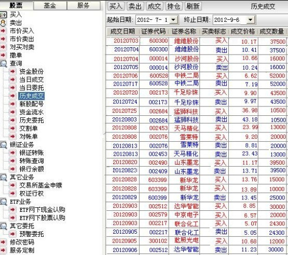Open the 起始日期 date dropdown arrow
288x255 pixels.
pyautogui.click(x=173, y=20)
